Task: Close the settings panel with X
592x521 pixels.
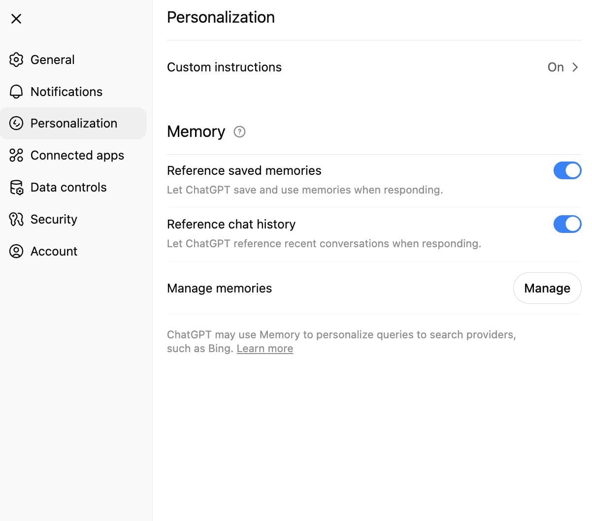Action: click(x=16, y=19)
